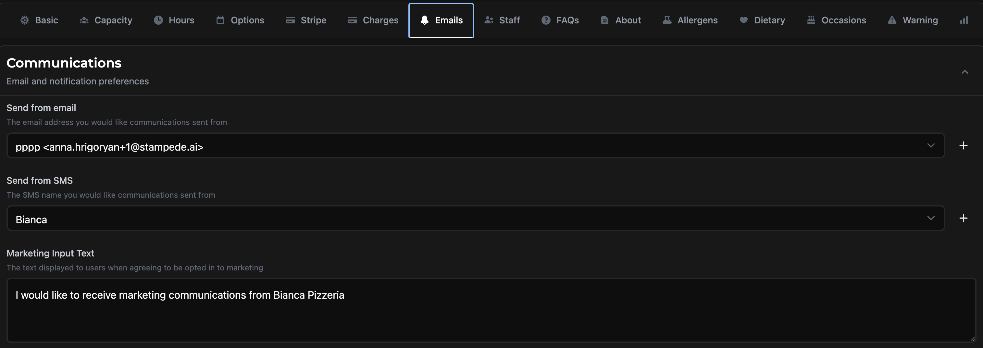Click the bell icon on Emails tab

424,20
